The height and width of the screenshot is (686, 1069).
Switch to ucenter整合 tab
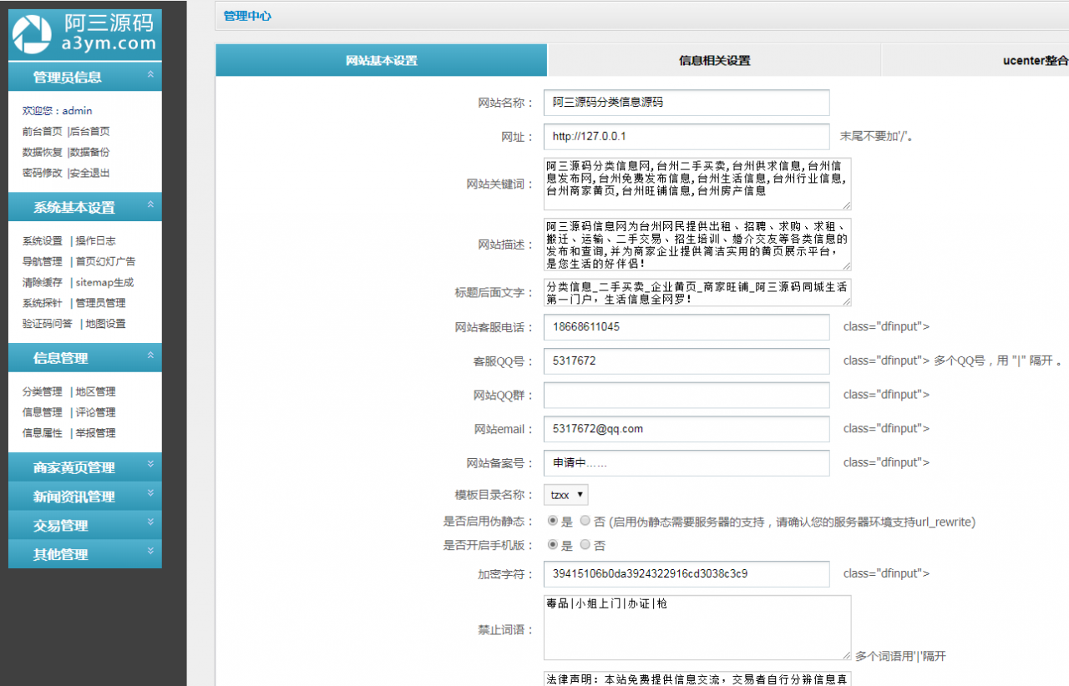(x=1036, y=60)
